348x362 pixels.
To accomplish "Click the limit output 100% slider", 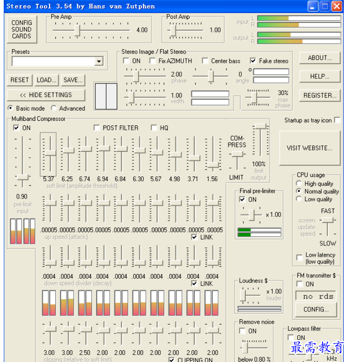I will click(261, 126).
